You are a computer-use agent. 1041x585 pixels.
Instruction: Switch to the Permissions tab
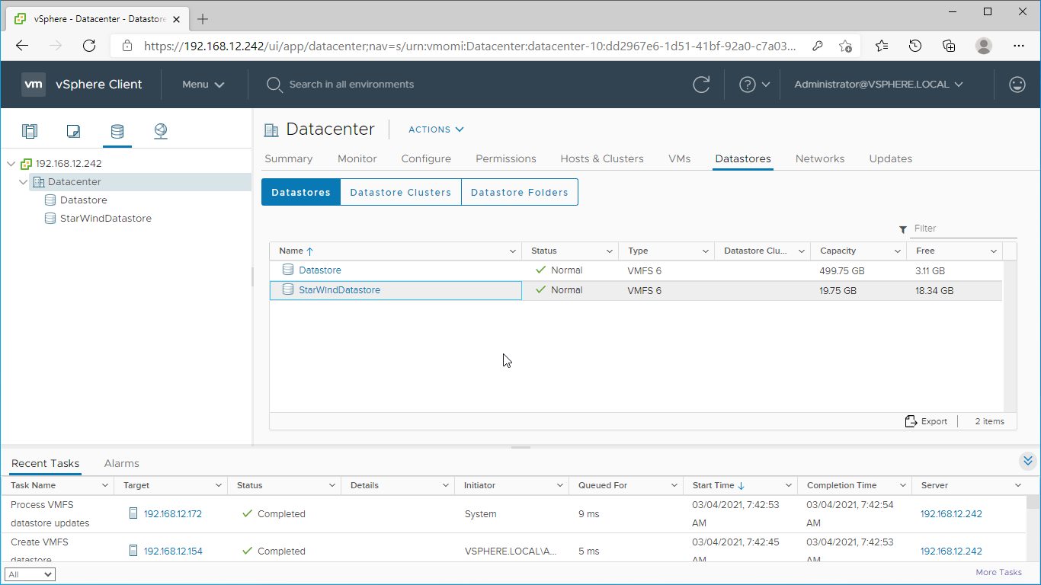[506, 158]
